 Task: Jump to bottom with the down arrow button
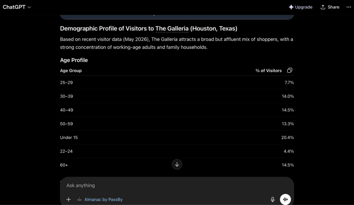click(177, 164)
